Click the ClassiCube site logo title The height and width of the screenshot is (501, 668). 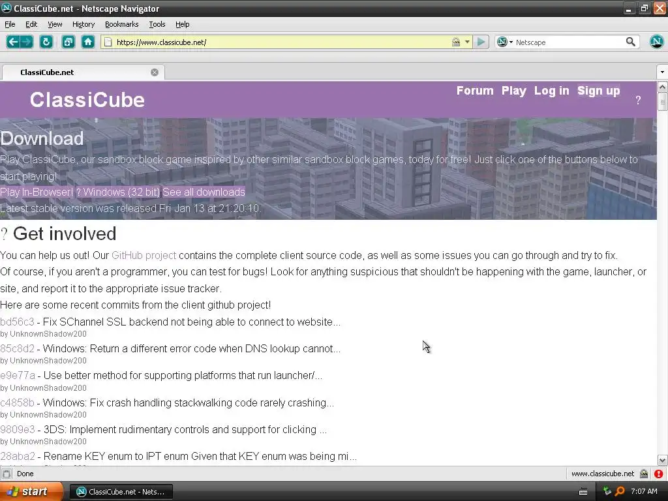pos(87,100)
